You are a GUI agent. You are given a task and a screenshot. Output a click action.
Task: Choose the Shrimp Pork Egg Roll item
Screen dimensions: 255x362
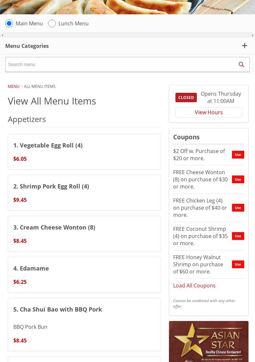pos(84,193)
